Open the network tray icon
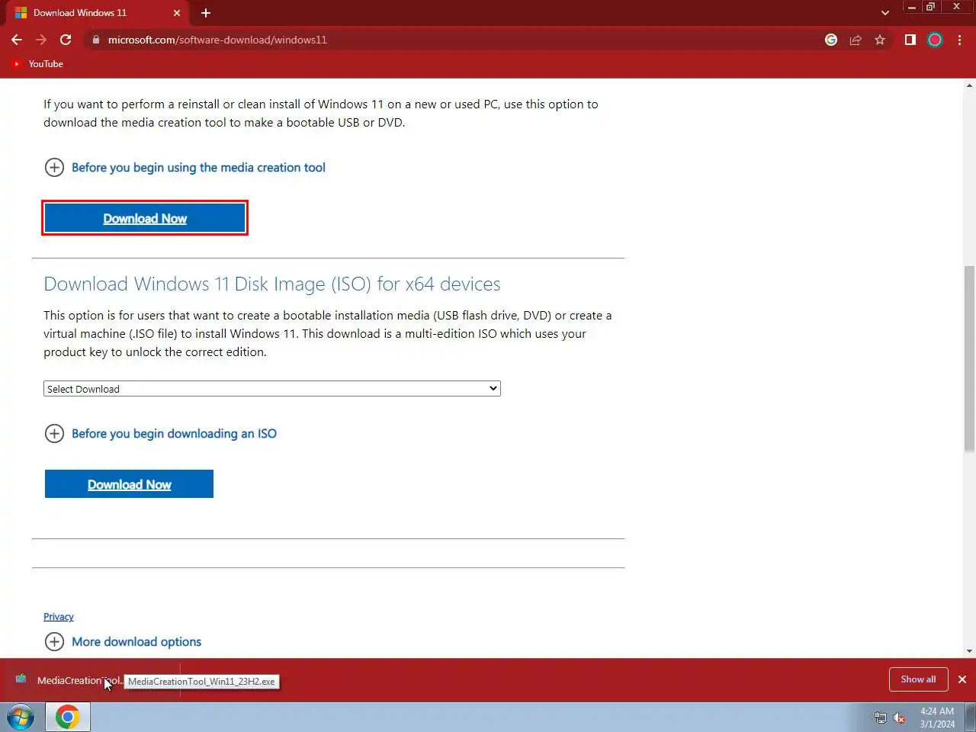Viewport: 976px width, 732px height. coord(881,718)
